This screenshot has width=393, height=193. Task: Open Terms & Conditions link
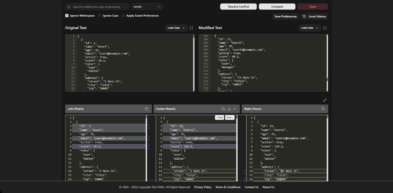pos(228,187)
